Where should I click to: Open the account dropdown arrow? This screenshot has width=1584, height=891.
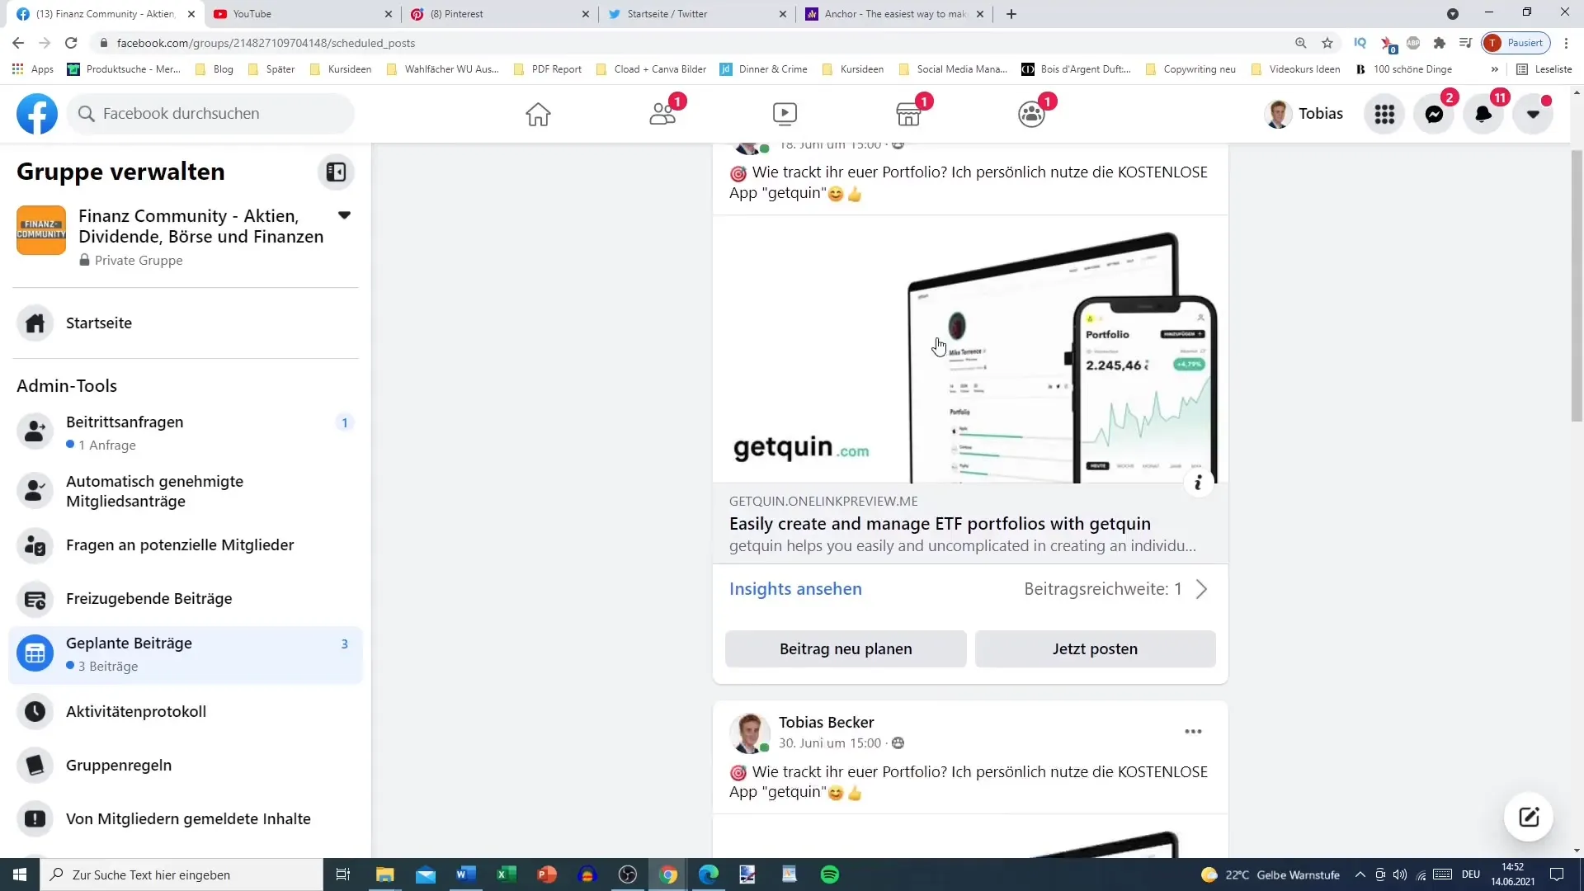pos(1533,114)
